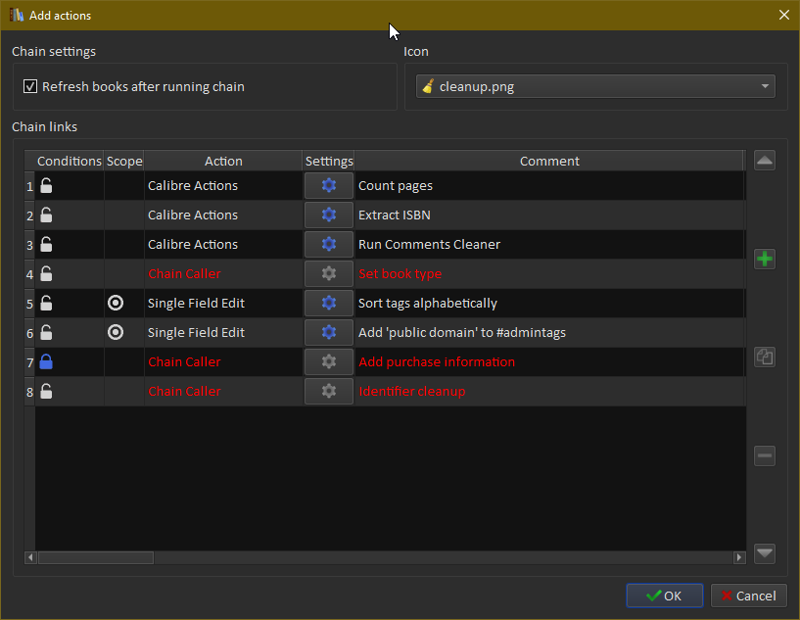Click the Comment column header

pyautogui.click(x=548, y=162)
